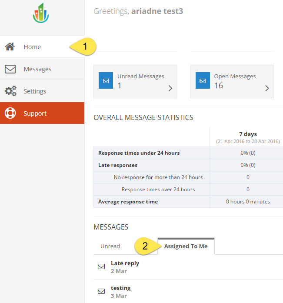
Task: Click the Support lifebuoy icon
Action: click(10, 113)
